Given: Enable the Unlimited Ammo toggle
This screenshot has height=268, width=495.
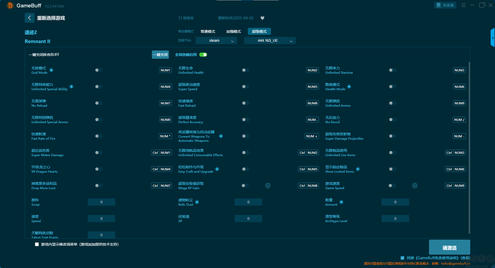Looking at the screenshot, I should tap(392, 103).
